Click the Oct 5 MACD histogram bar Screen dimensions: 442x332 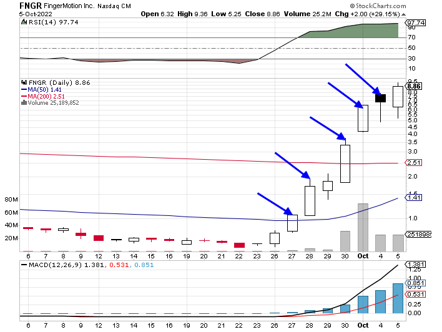click(398, 298)
